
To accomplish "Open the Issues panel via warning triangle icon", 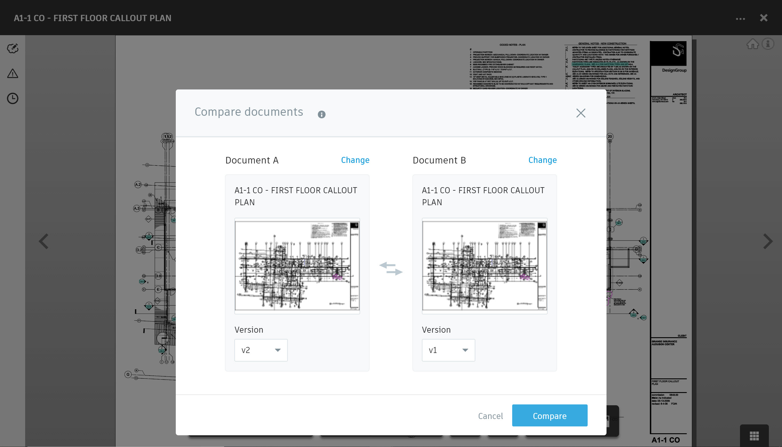I will pyautogui.click(x=12, y=74).
